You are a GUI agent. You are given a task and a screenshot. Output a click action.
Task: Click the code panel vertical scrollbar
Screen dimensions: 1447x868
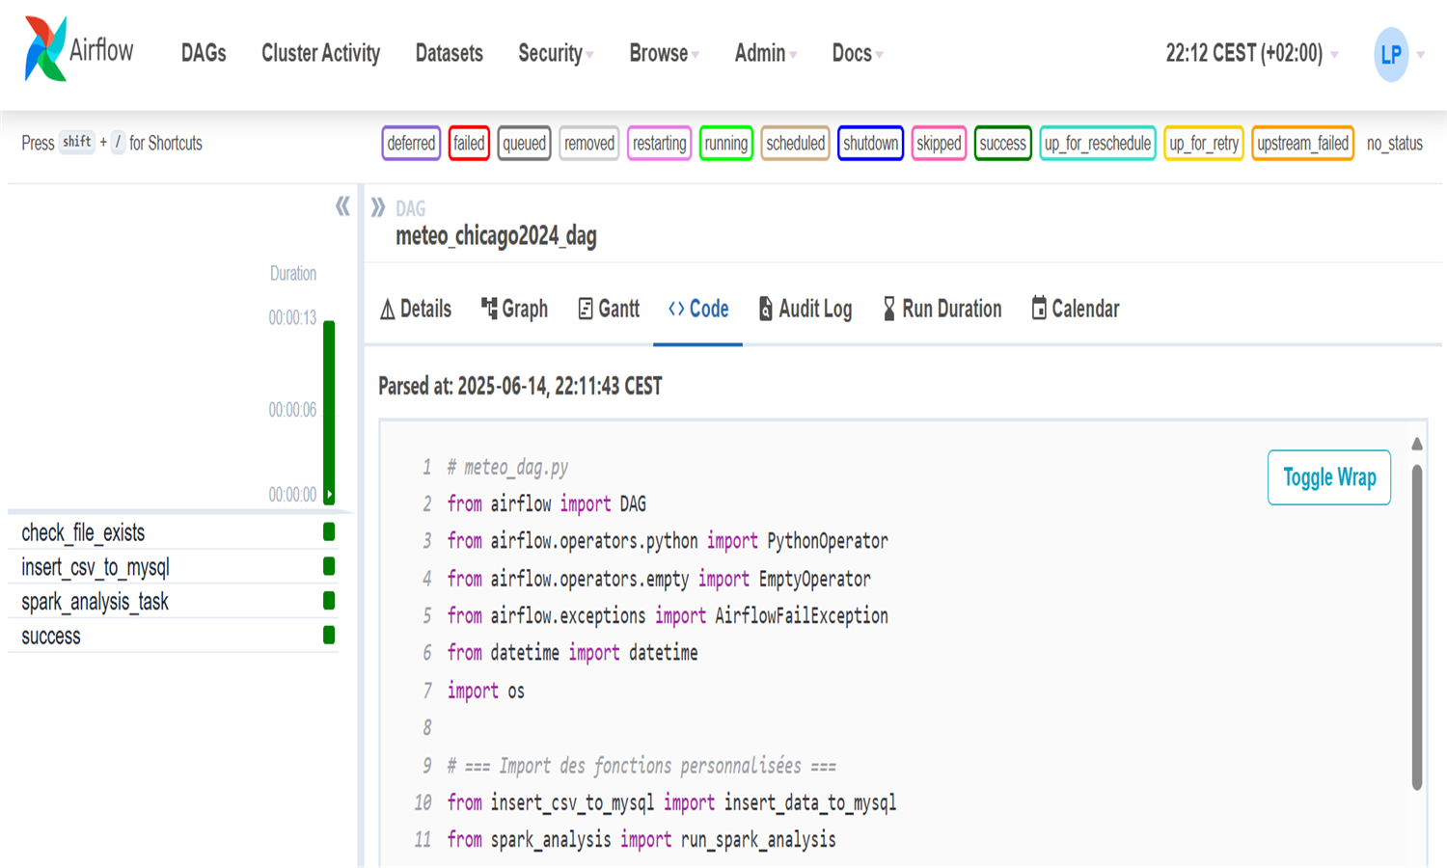pos(1416,627)
